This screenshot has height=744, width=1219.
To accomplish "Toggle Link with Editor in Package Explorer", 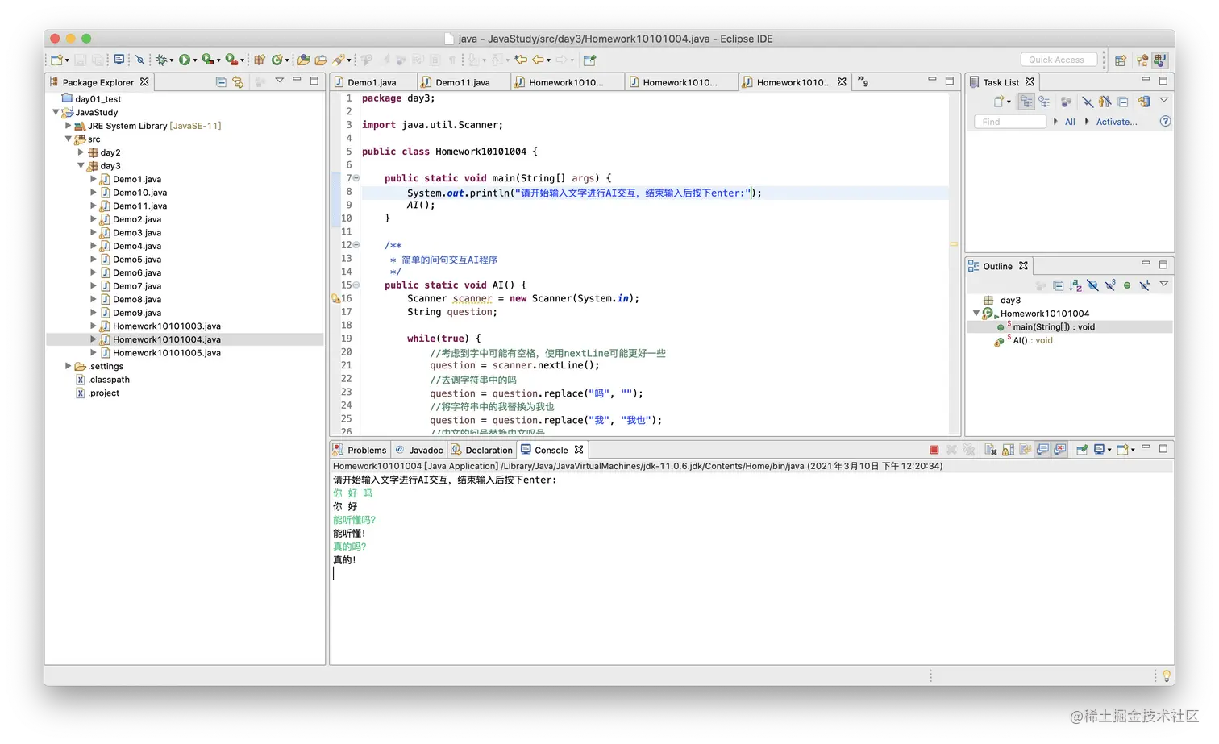I will (238, 81).
